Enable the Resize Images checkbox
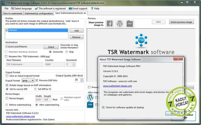 click(7, 99)
